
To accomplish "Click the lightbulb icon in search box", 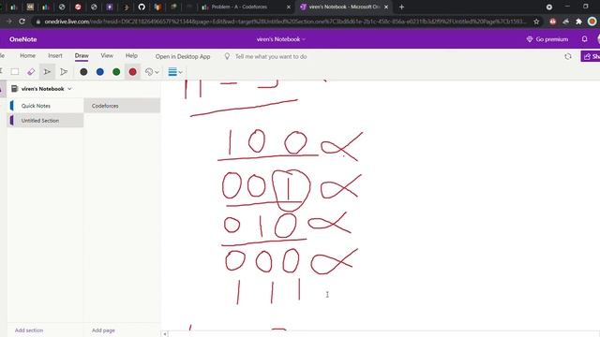I will click(x=227, y=56).
